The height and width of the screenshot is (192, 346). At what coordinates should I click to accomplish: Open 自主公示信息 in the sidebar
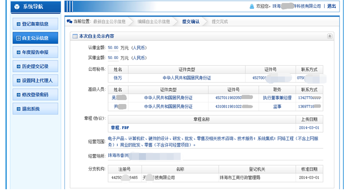point(35,38)
